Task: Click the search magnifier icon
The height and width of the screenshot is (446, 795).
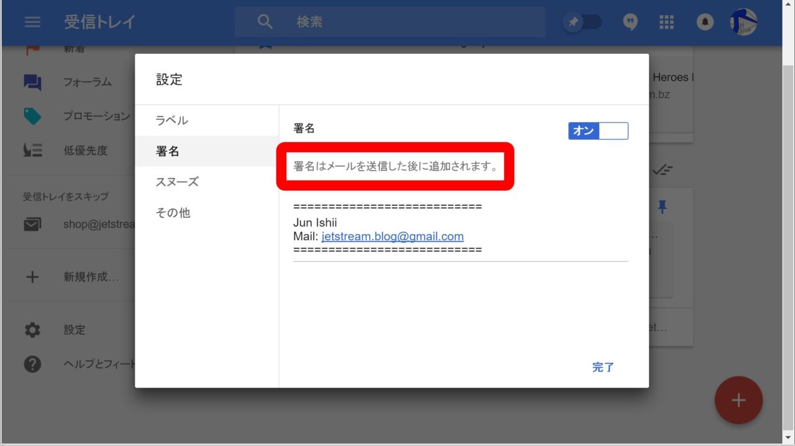Action: [265, 22]
